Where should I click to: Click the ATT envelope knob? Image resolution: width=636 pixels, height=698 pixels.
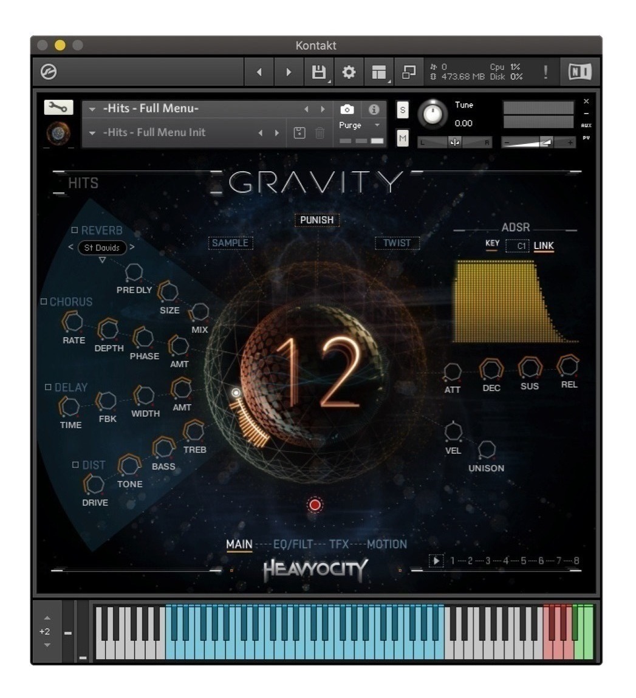(452, 372)
